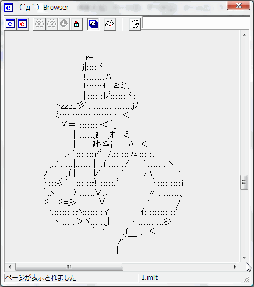This screenshot has width=254, height=287.
Task: Click the red 'e' browser icon in toolbar
Action: (x=23, y=24)
